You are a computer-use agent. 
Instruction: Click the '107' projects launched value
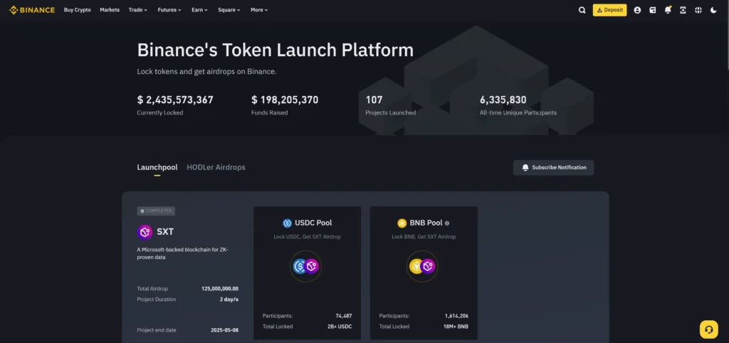[x=374, y=100]
